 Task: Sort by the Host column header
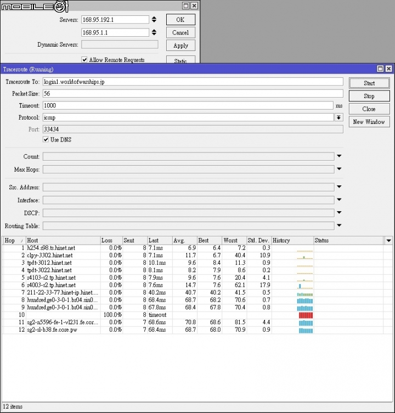pos(63,240)
